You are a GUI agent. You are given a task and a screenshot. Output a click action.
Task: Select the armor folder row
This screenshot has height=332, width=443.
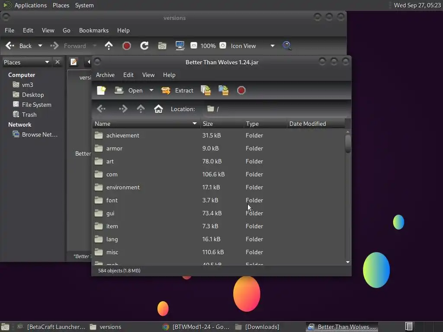[x=218, y=149]
